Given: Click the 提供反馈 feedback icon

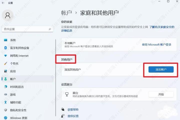Looking at the screenshot, I should pos(63,116).
